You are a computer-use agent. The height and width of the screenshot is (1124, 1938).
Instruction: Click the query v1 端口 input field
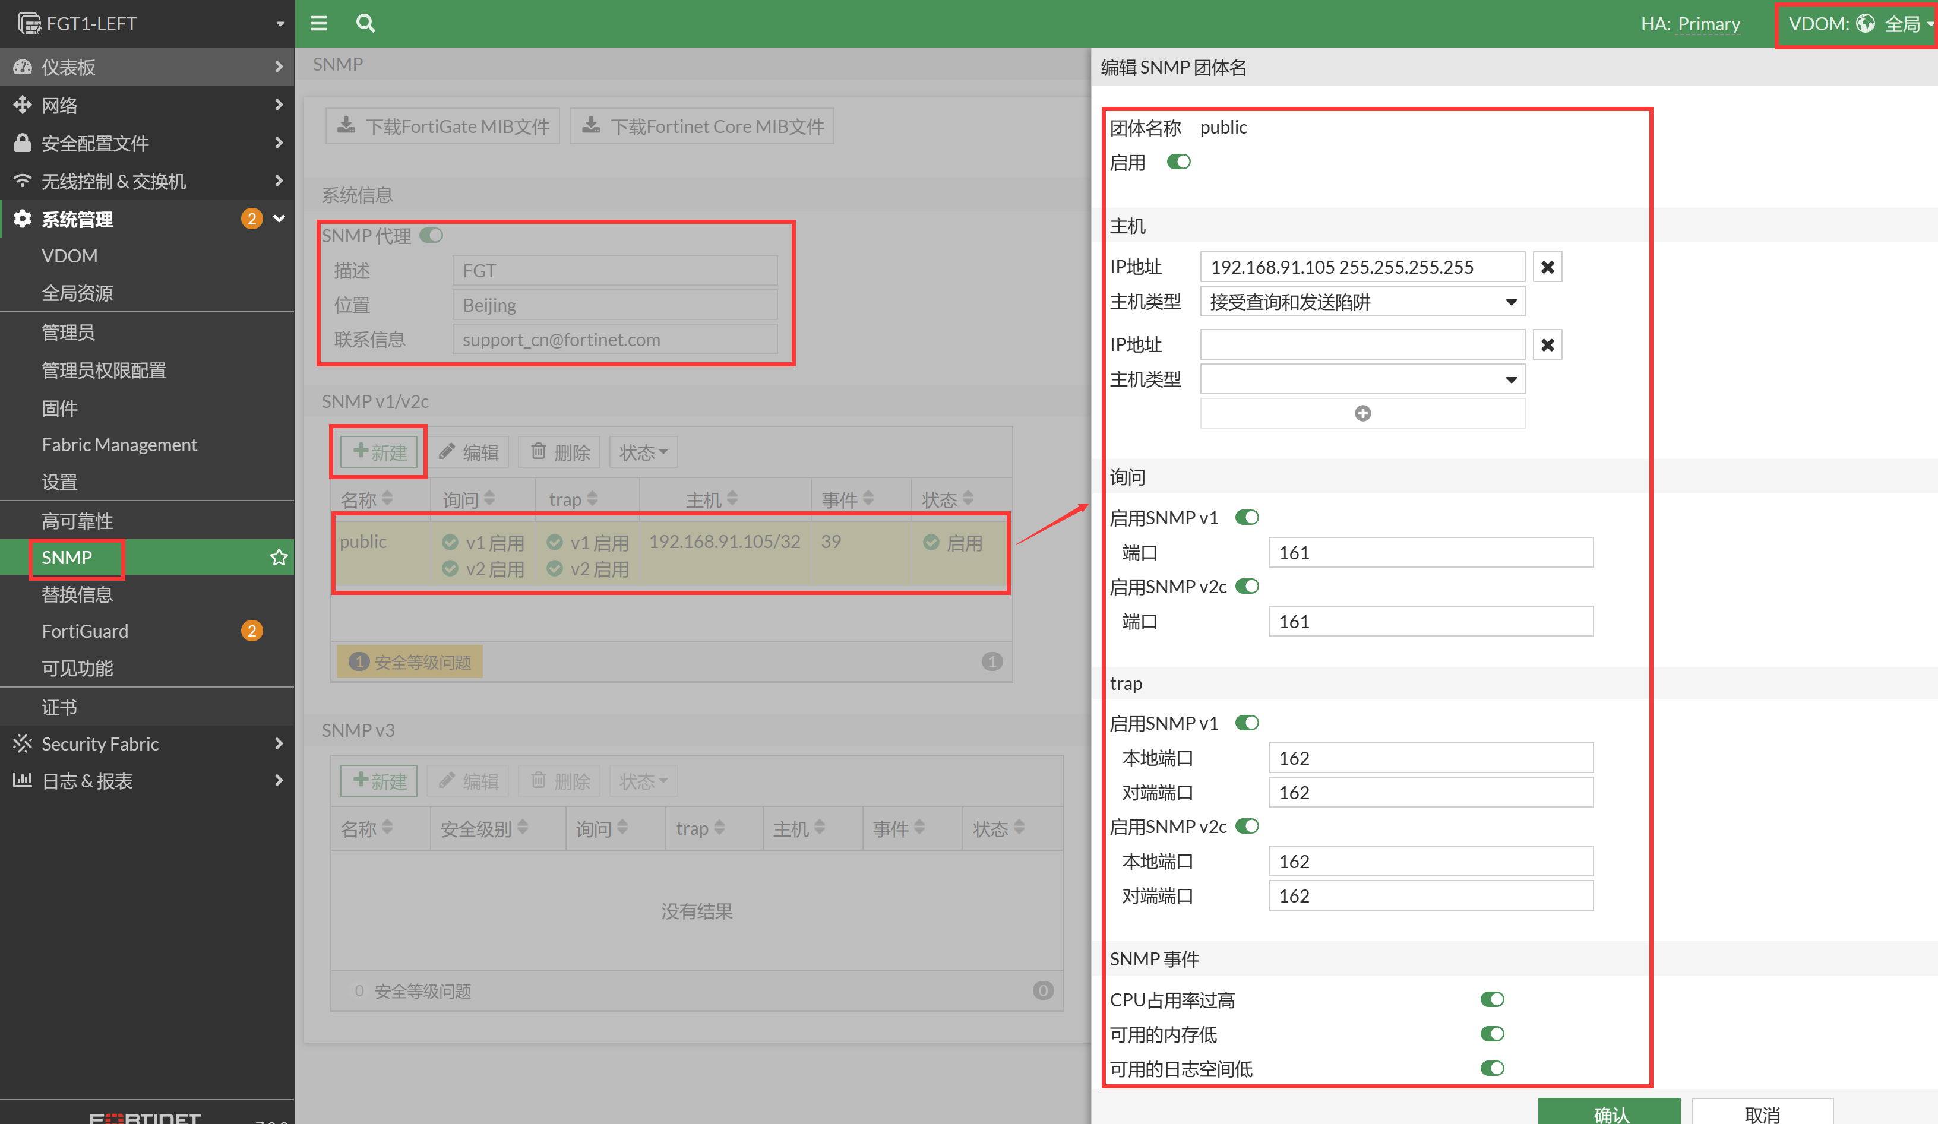coord(1430,553)
